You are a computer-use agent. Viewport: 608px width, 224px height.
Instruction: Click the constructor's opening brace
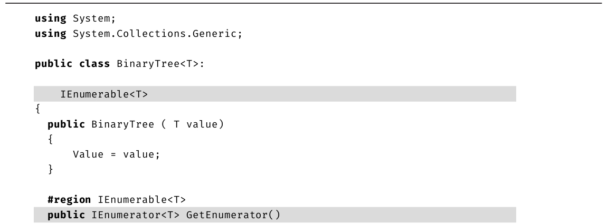pos(51,140)
